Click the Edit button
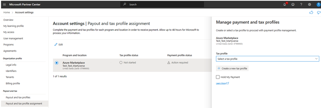The height and width of the screenshot is (108, 321). (59, 45)
